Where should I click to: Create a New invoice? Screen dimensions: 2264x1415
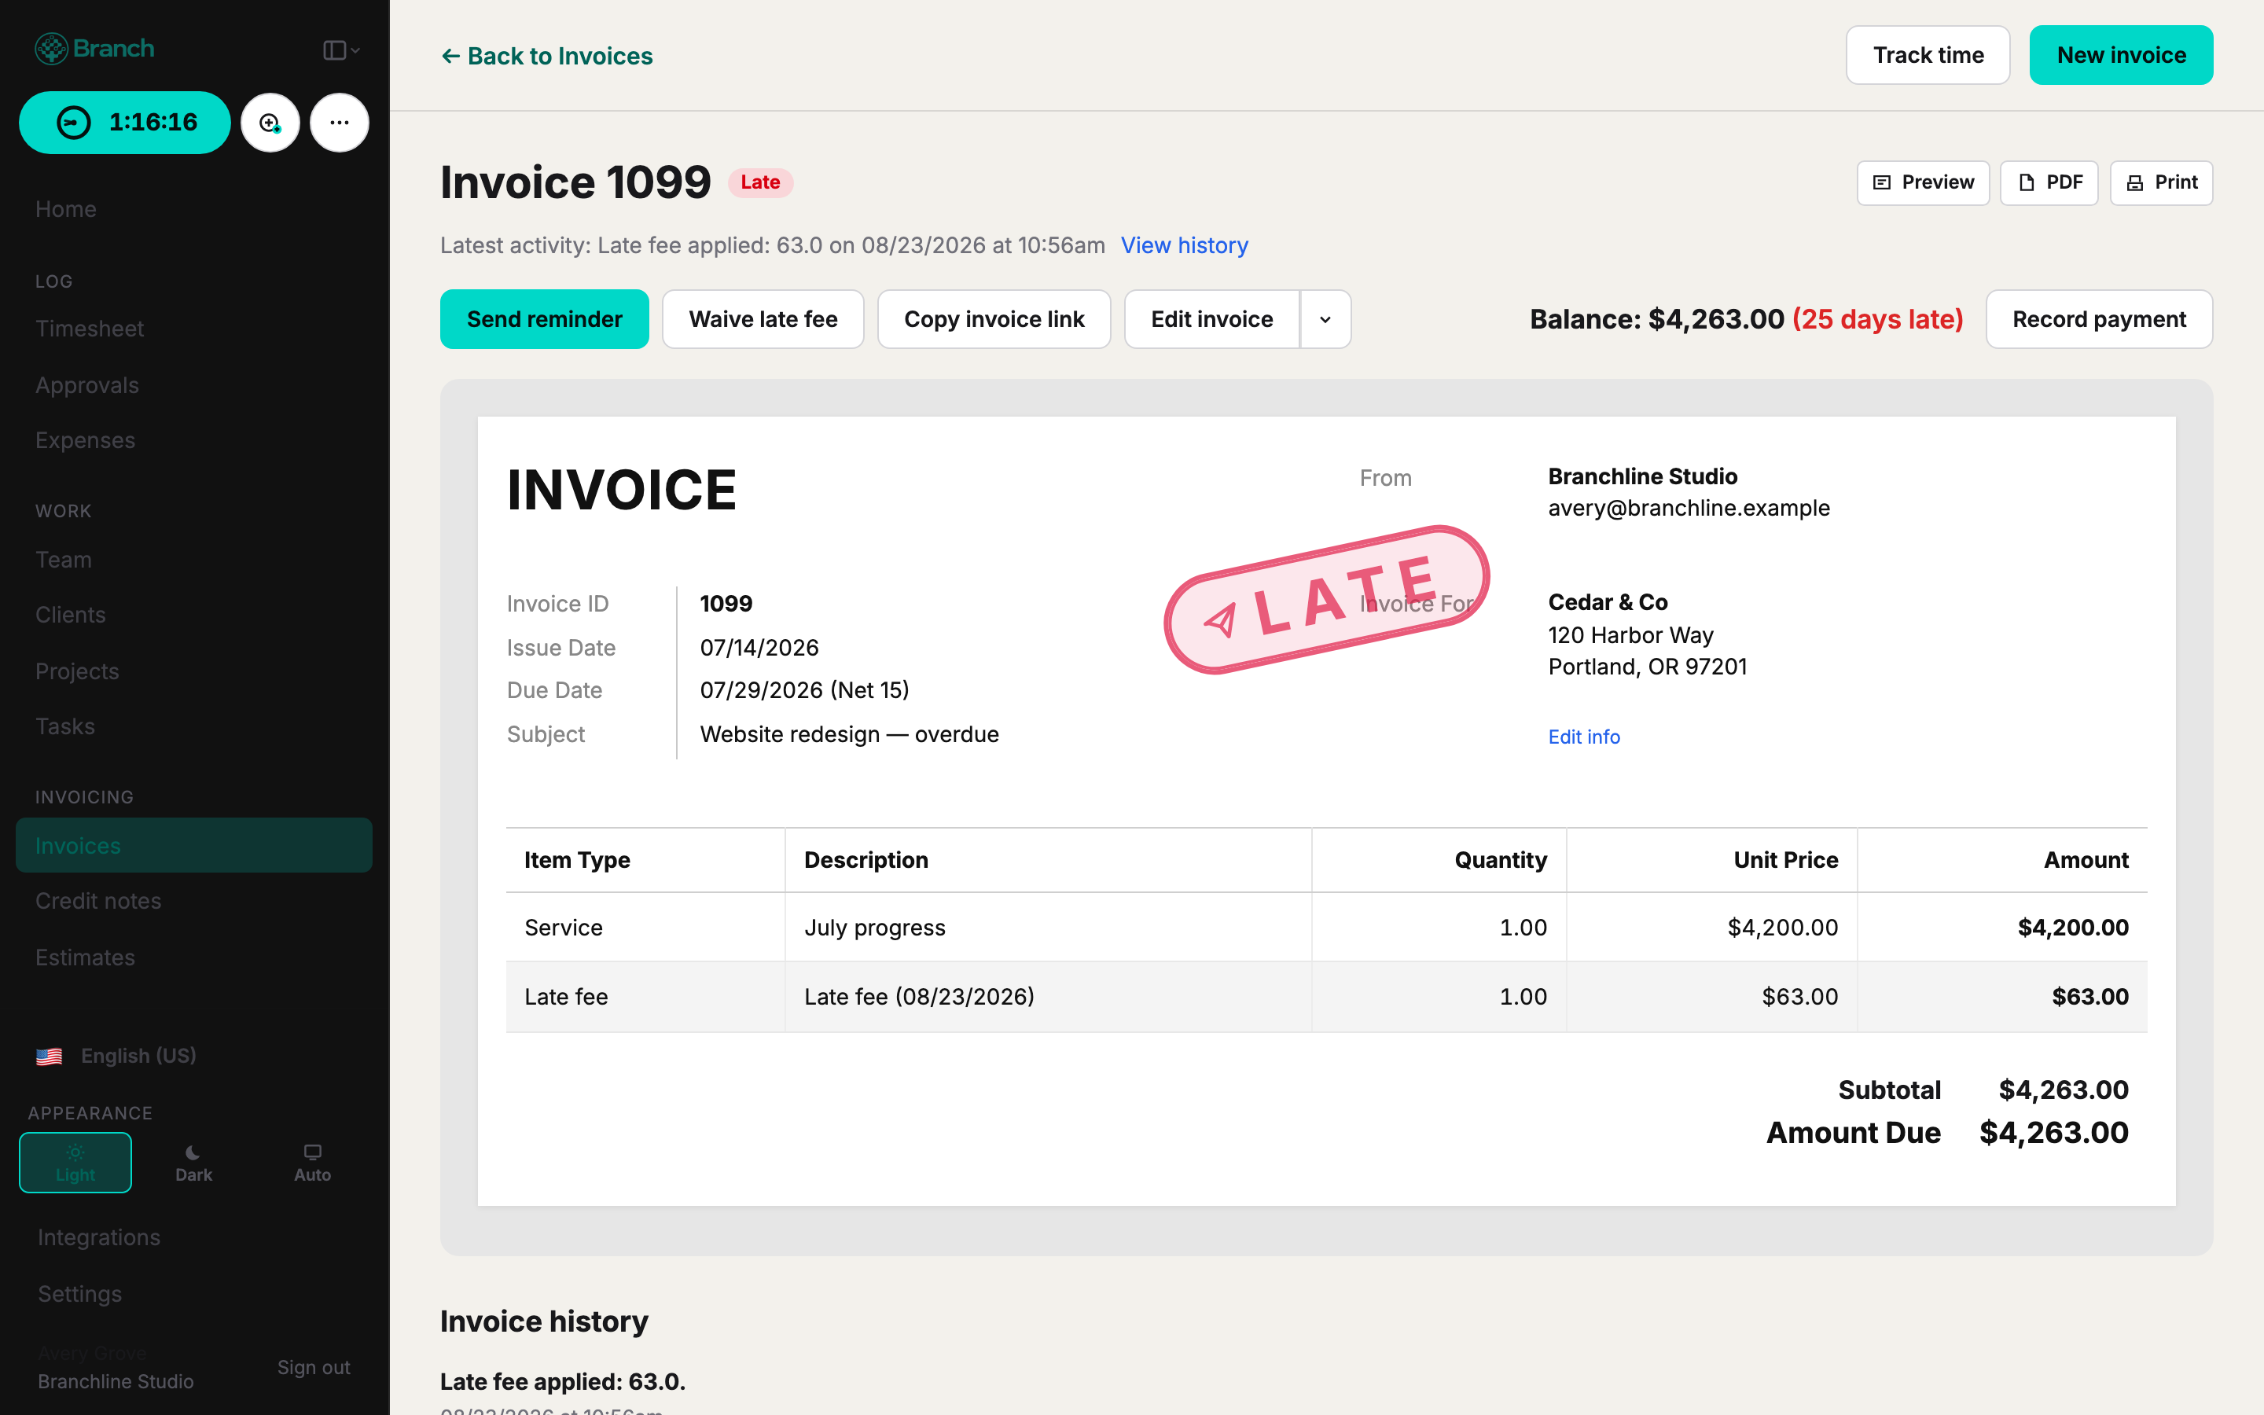point(2121,55)
